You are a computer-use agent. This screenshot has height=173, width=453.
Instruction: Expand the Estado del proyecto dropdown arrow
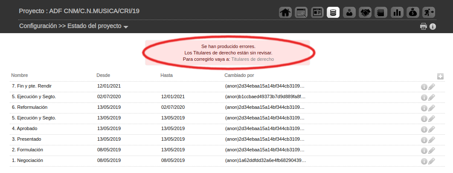point(126,27)
